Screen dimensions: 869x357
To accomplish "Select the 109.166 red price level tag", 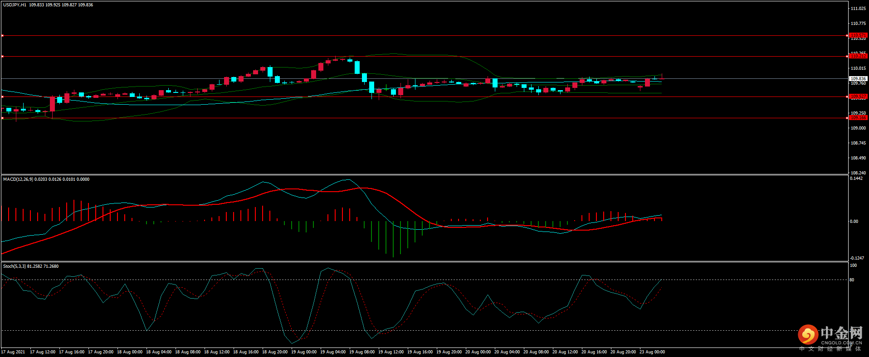I will 858,118.
